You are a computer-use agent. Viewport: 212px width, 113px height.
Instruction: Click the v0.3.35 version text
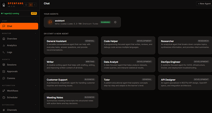click(x=11, y=6)
